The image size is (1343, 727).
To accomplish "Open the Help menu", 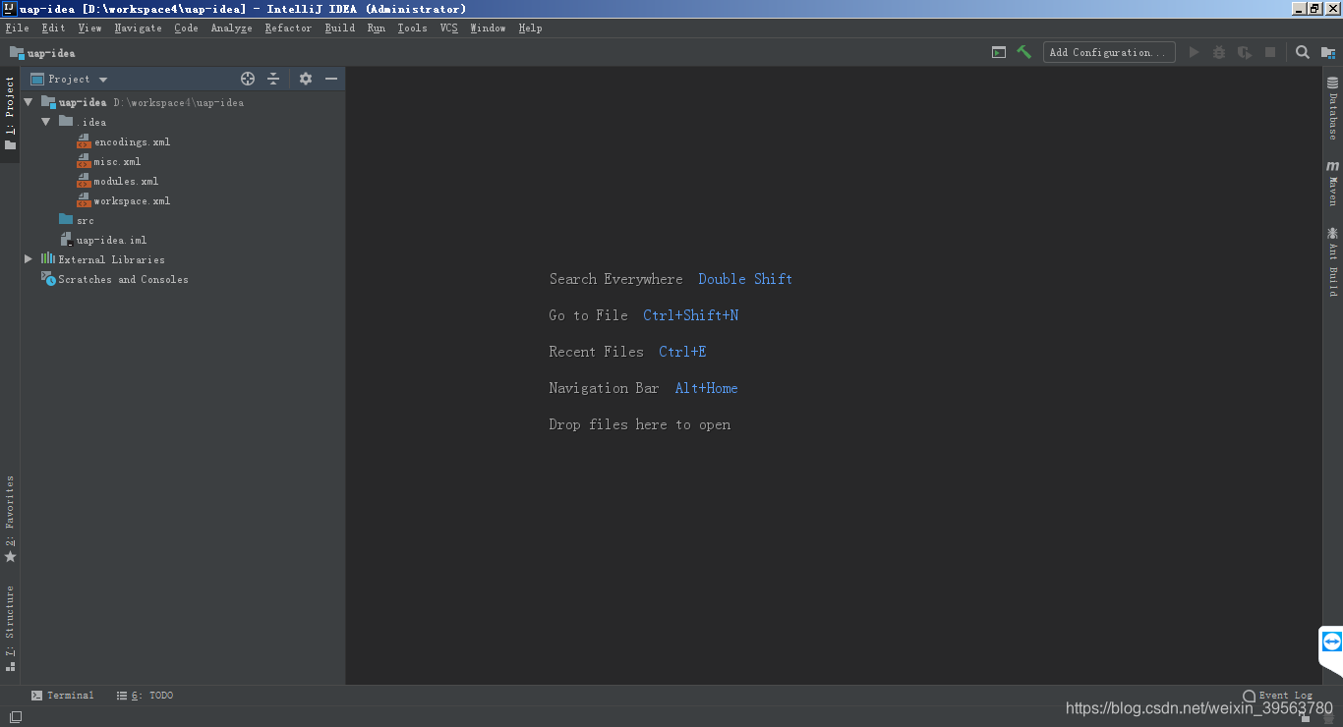I will tap(530, 28).
